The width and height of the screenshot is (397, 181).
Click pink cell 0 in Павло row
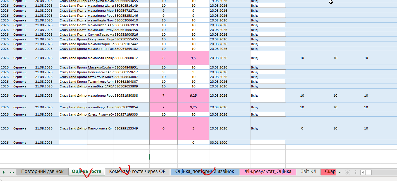coord(163,128)
